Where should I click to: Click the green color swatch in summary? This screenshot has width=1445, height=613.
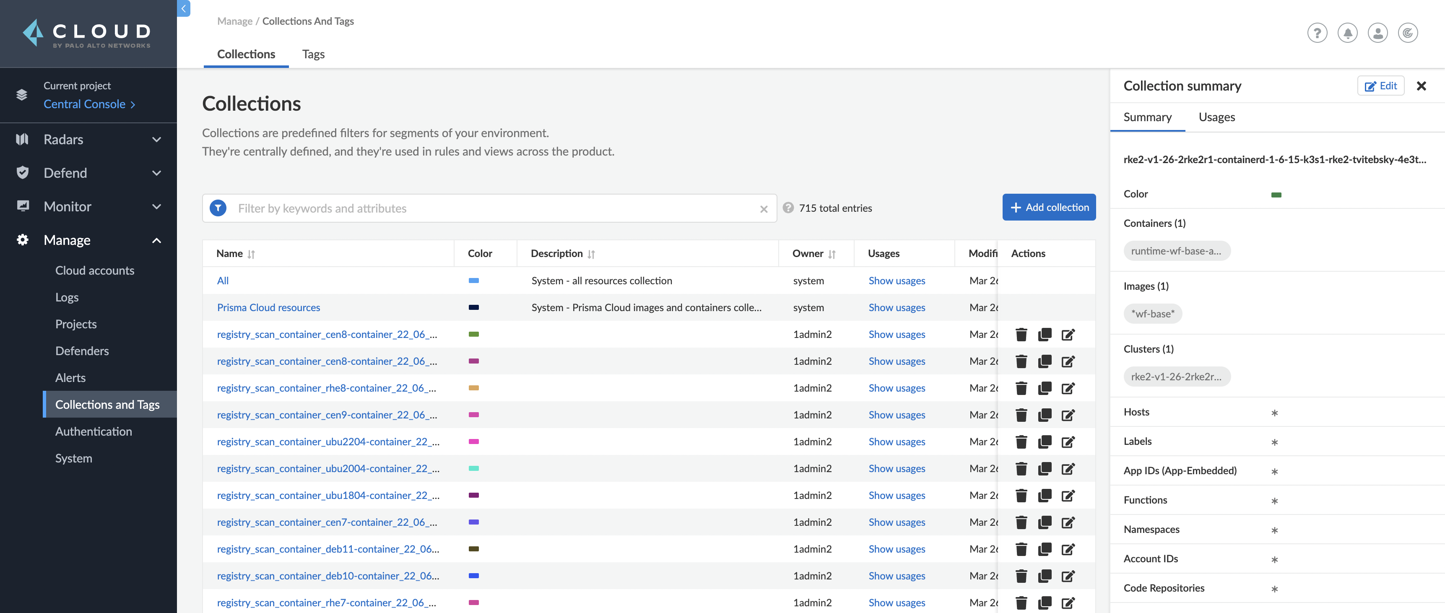1276,195
